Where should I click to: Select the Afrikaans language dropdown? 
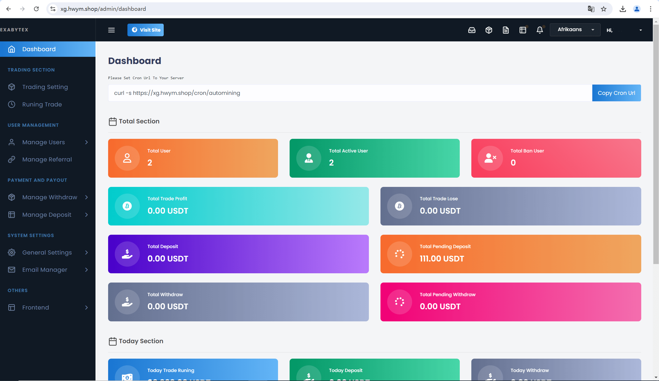point(575,30)
